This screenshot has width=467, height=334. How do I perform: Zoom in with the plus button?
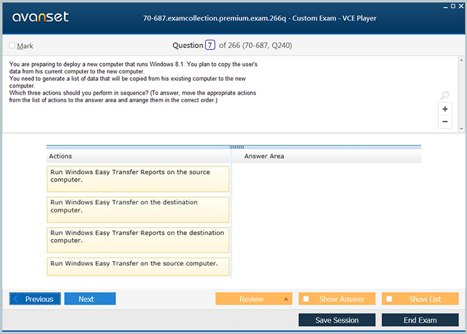[x=445, y=109]
